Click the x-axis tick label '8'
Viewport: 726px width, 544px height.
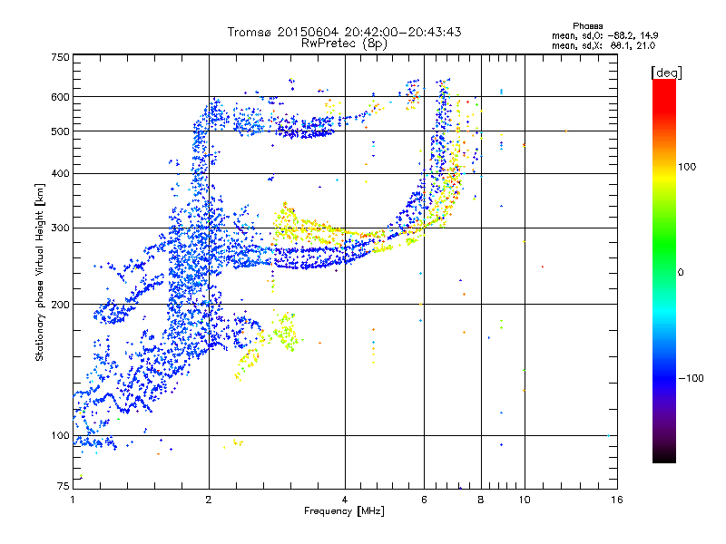point(481,500)
